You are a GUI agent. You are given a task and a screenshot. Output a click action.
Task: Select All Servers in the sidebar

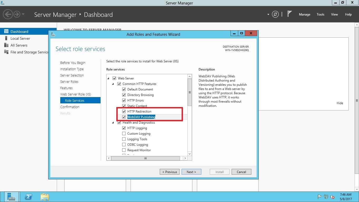tap(19, 45)
